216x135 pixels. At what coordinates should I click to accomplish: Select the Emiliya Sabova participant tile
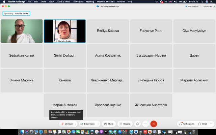coord(108,31)
